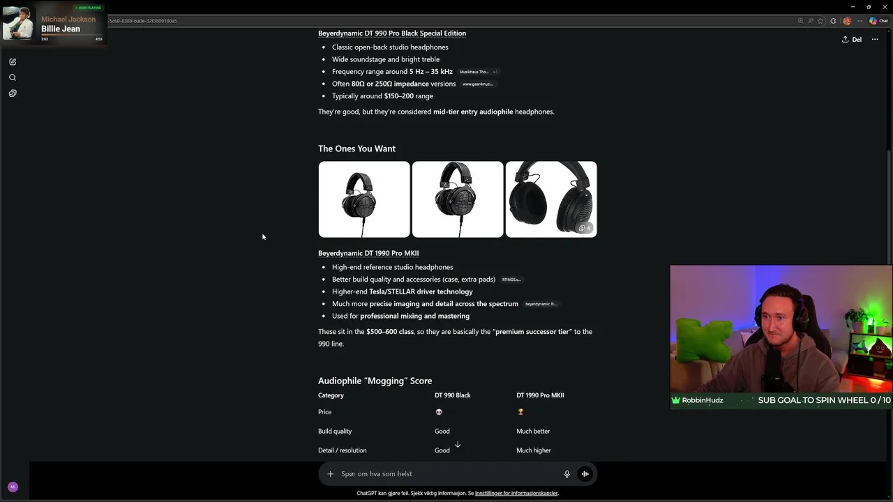893x502 pixels.
Task: Open third thumbnail showing ear pads
Action: coord(551,199)
